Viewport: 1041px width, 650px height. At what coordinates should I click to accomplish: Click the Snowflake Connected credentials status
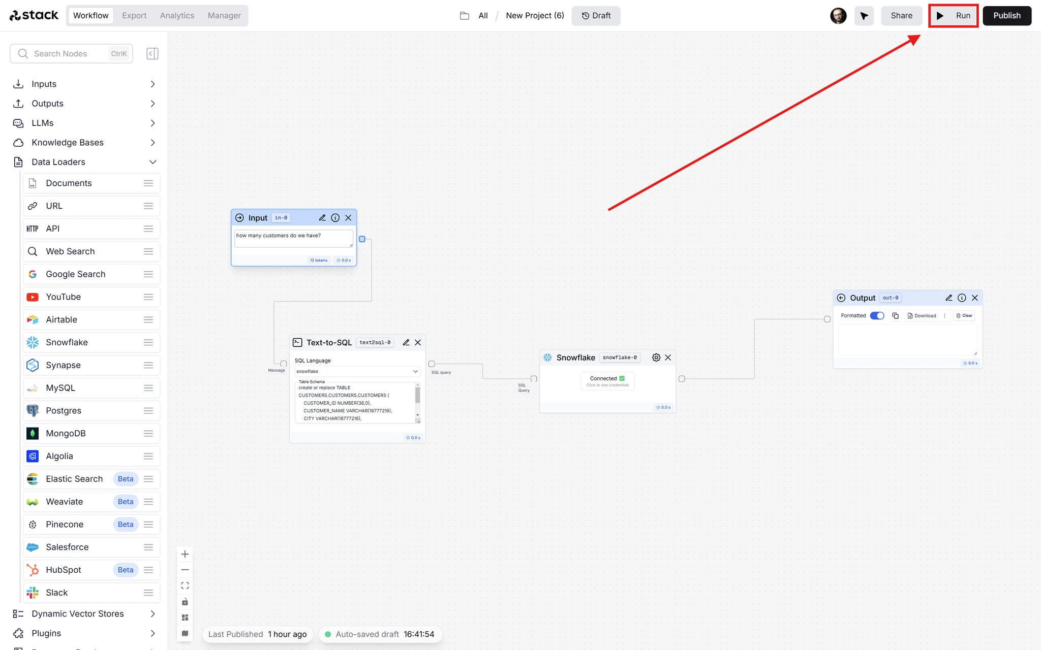(607, 381)
